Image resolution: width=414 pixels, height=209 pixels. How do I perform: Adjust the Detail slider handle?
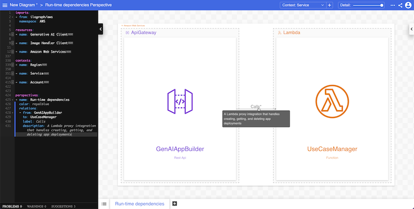(x=382, y=5)
